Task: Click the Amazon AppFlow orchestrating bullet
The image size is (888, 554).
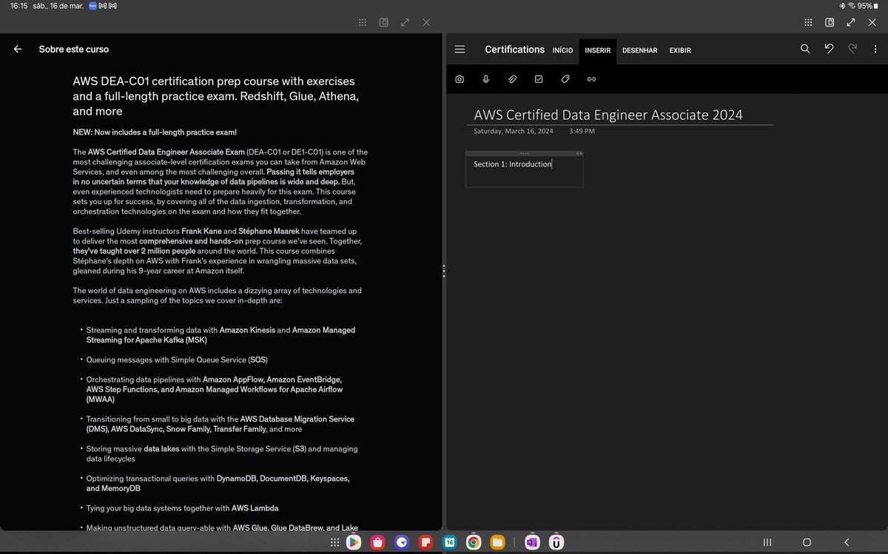Action: point(215,389)
